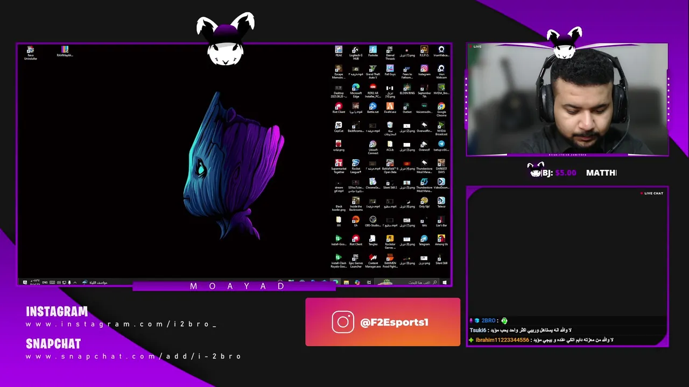Open the Fall Guys shortcut
The width and height of the screenshot is (689, 387).
coord(390,70)
